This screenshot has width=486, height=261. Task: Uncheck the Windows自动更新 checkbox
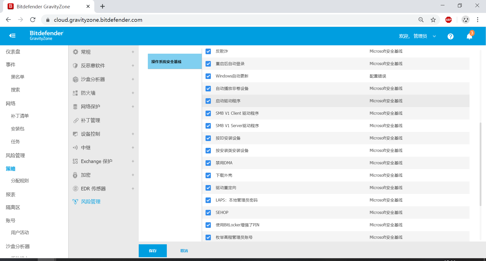click(x=208, y=76)
